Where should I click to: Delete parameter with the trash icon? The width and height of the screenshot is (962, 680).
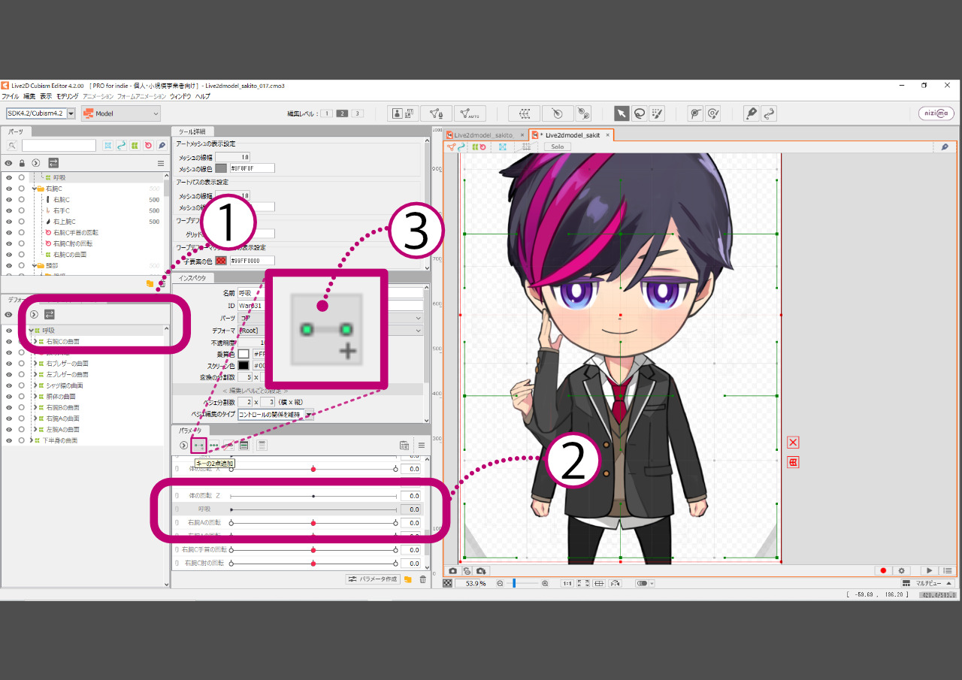point(422,579)
